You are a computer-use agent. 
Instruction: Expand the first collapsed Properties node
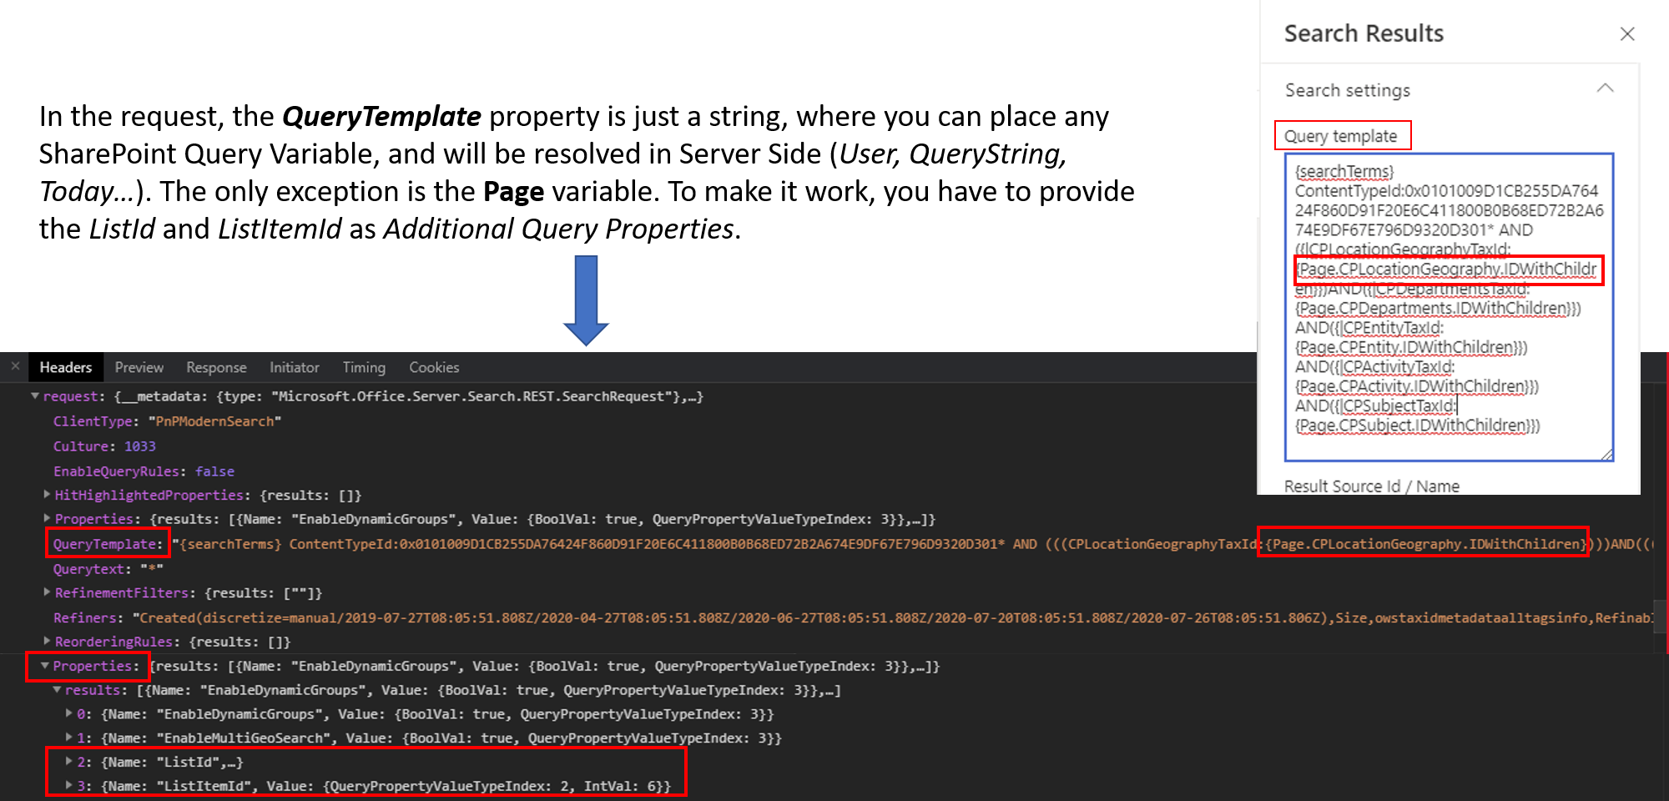[x=47, y=518]
